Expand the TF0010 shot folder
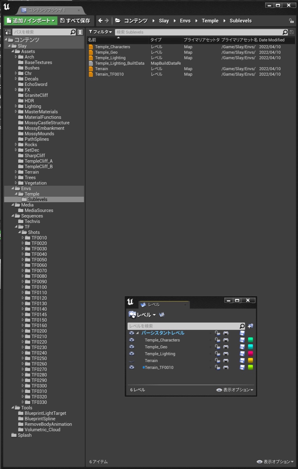 23,238
